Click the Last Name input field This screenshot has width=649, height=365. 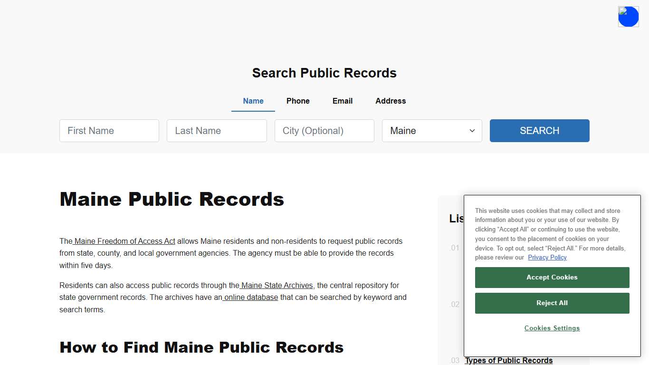[x=217, y=131]
